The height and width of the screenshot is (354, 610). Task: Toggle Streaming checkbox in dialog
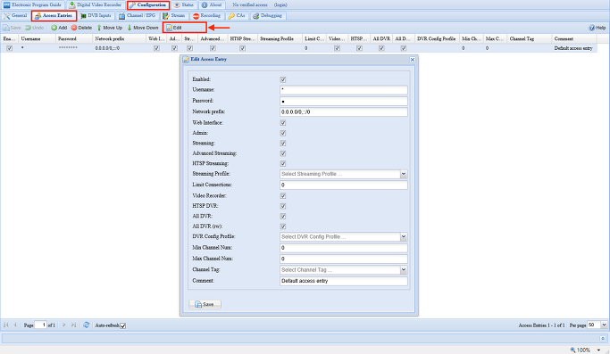283,143
